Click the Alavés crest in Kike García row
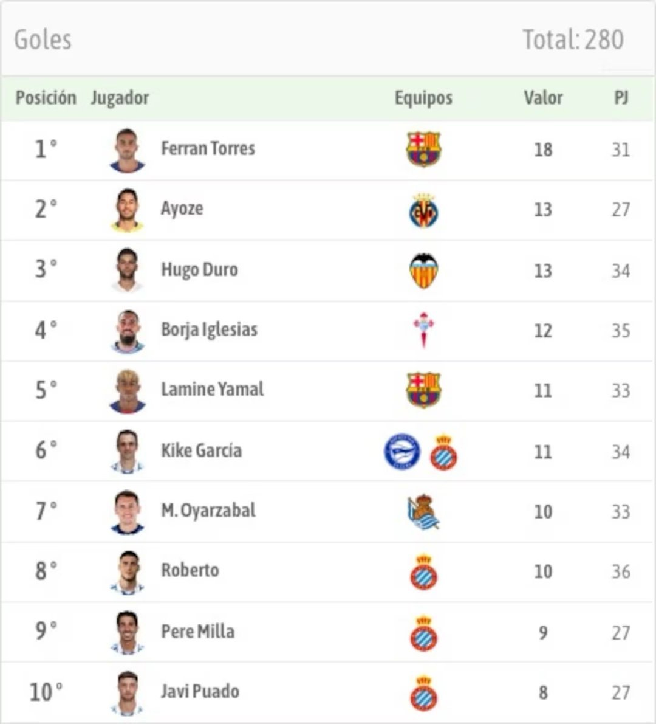 [402, 452]
